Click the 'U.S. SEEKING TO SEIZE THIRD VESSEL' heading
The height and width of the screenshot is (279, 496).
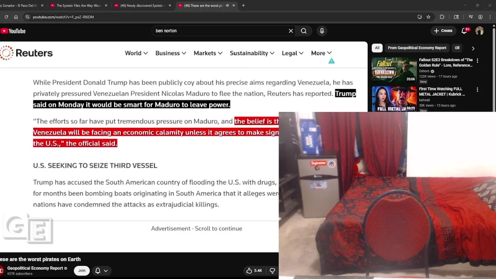point(95,165)
